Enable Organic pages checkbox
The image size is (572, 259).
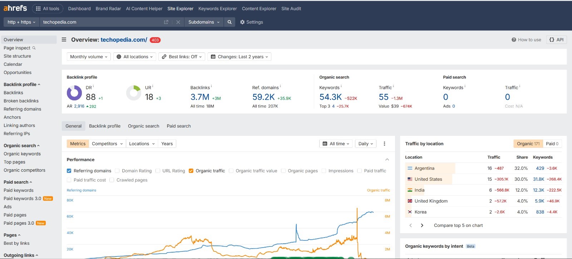(283, 171)
